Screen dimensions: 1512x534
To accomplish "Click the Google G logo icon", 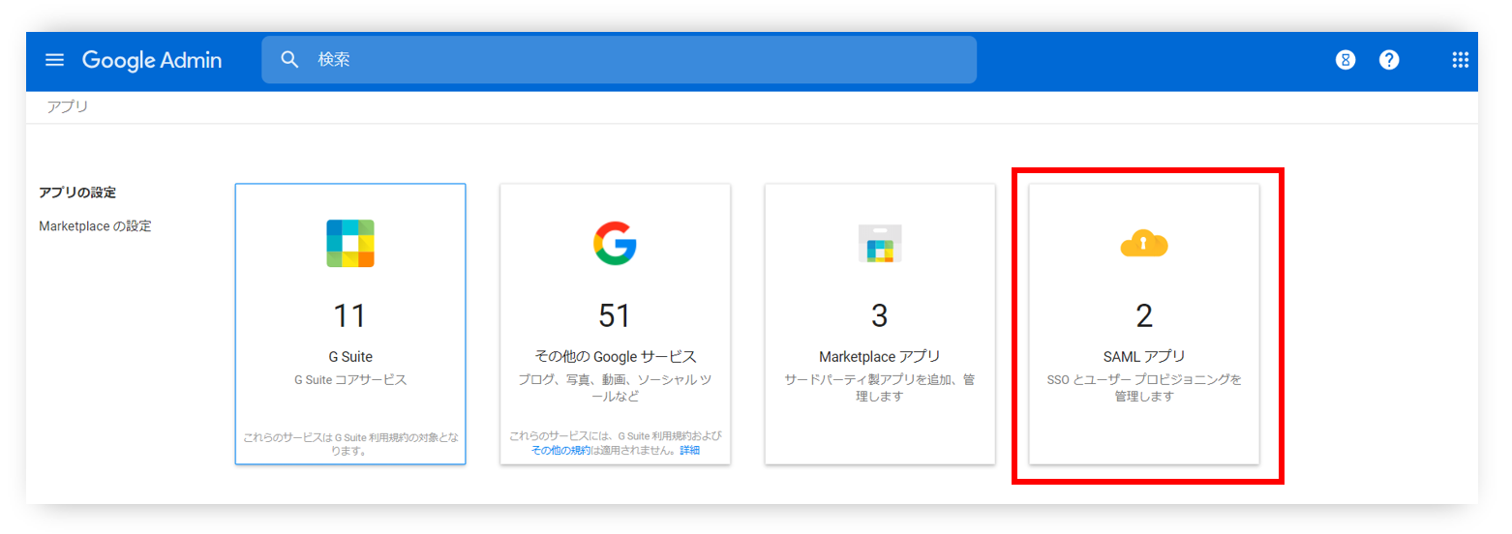I will pyautogui.click(x=615, y=244).
